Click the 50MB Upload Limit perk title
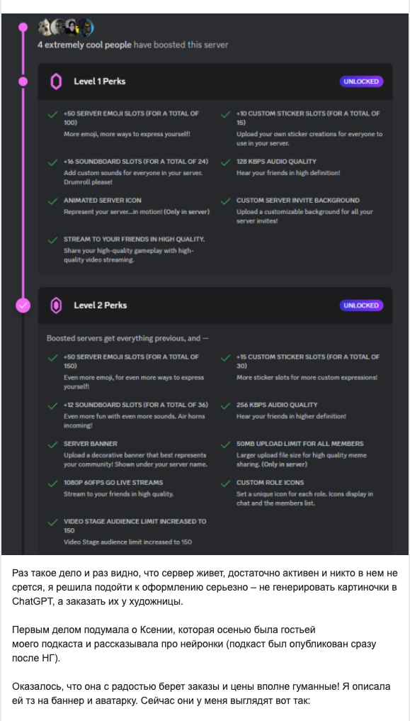 300,444
